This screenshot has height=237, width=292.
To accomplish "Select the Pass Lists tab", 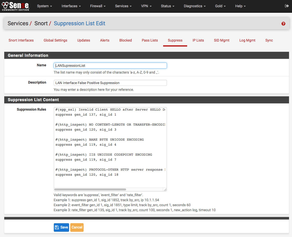I will (x=150, y=40).
